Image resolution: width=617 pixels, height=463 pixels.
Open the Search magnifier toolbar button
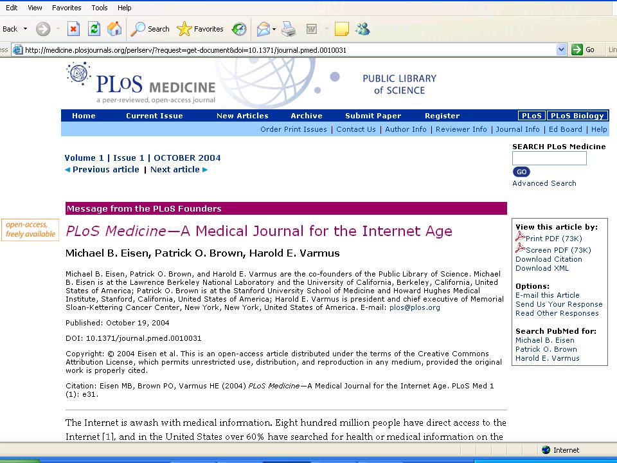point(150,29)
